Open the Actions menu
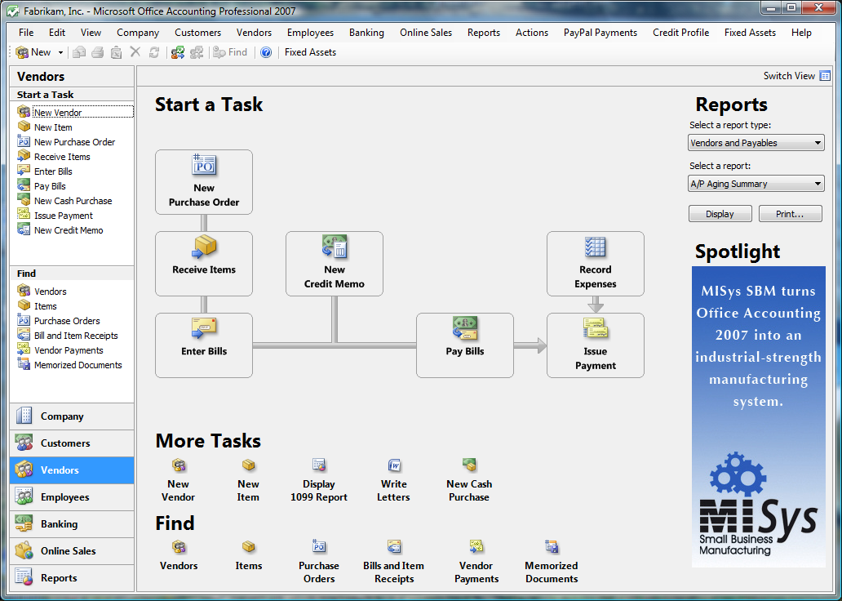This screenshot has width=842, height=601. pyautogui.click(x=532, y=33)
